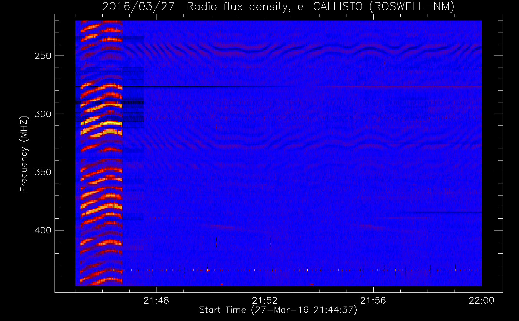
Task: Click the 400 frequency tick label
Action: [x=43, y=230]
